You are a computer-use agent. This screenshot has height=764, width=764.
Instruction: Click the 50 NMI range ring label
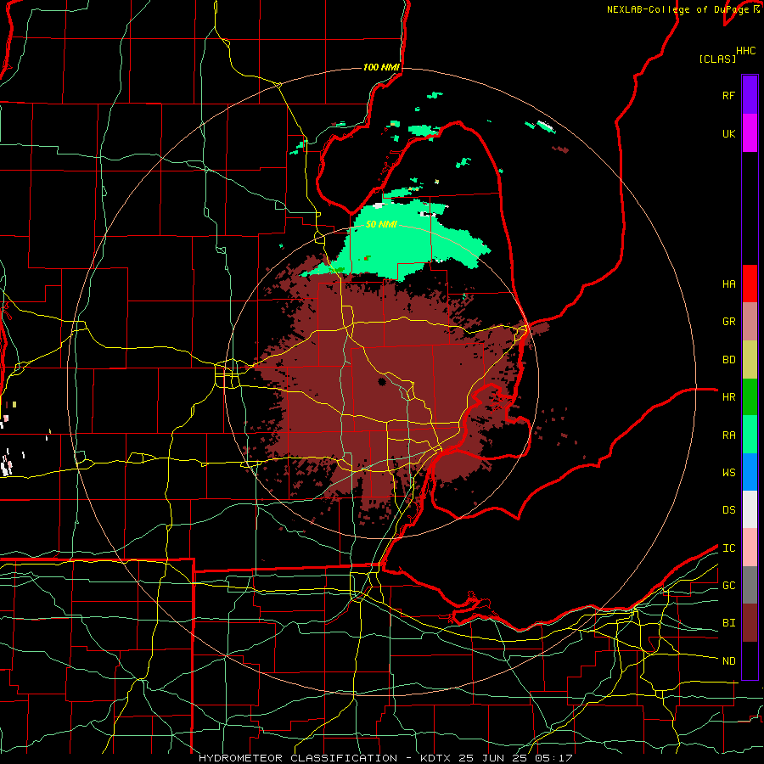click(381, 224)
